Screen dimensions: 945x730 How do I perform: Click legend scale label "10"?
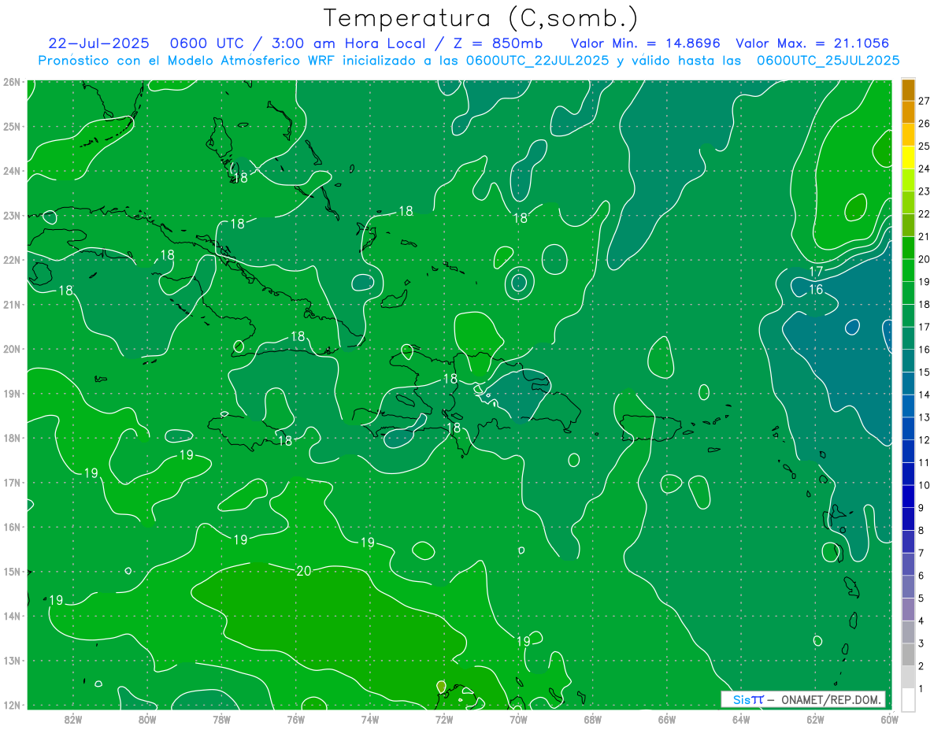point(925,485)
